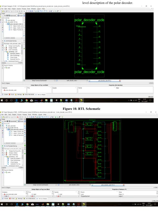This screenshot has height=211, width=158.
Task: Close RTL1 tab in lower window
Action: click(x=123, y=185)
